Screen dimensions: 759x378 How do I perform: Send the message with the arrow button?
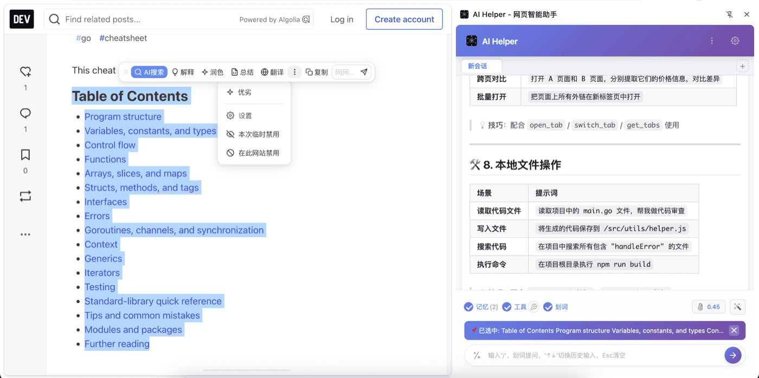point(733,355)
